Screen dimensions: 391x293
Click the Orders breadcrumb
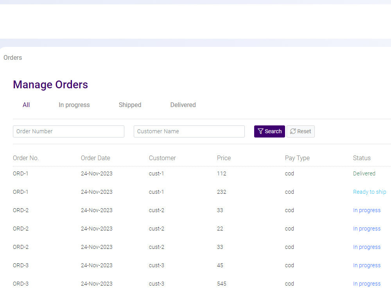click(13, 57)
